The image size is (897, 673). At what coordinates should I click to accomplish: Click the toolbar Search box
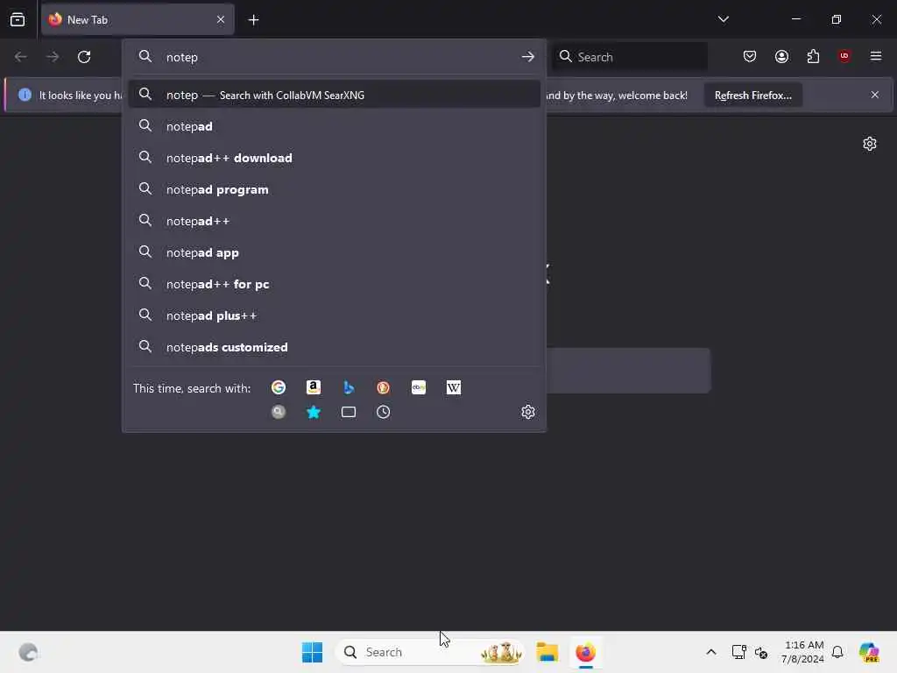pos(629,57)
